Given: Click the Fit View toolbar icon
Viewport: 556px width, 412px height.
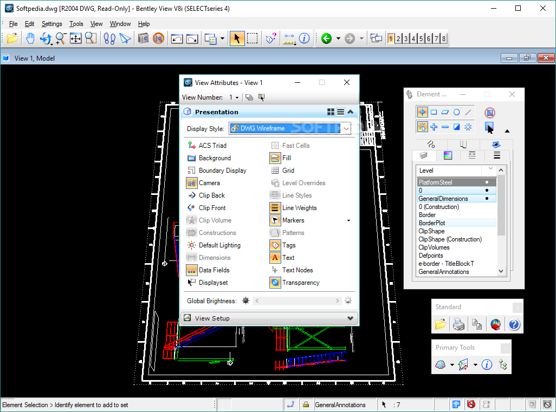Looking at the screenshot, I should click(75, 38).
